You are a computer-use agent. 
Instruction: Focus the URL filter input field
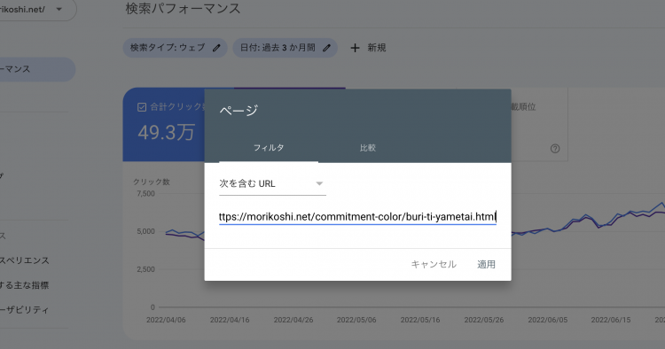[x=357, y=217]
